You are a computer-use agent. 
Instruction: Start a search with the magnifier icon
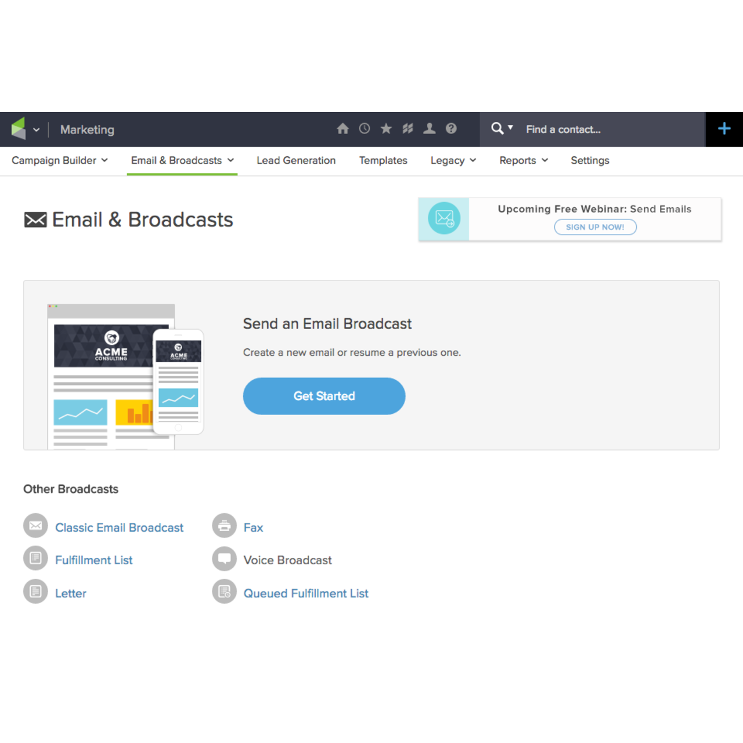point(497,128)
